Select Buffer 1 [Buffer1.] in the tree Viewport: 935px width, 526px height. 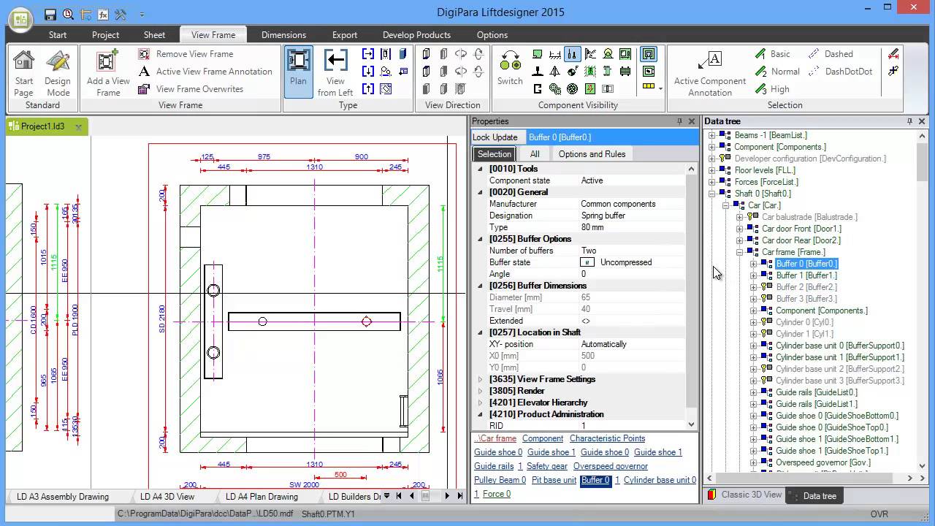(806, 275)
